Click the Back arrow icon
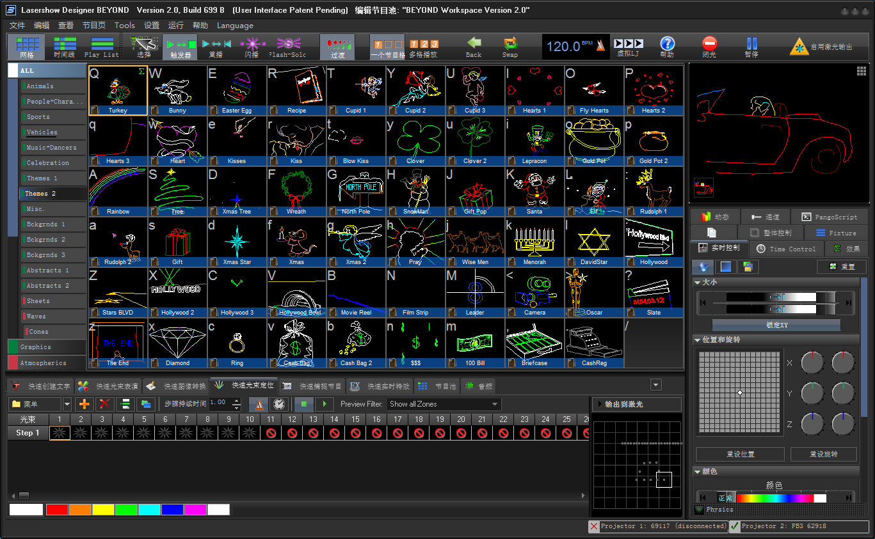Screen dimensions: 875x539 click(x=474, y=43)
